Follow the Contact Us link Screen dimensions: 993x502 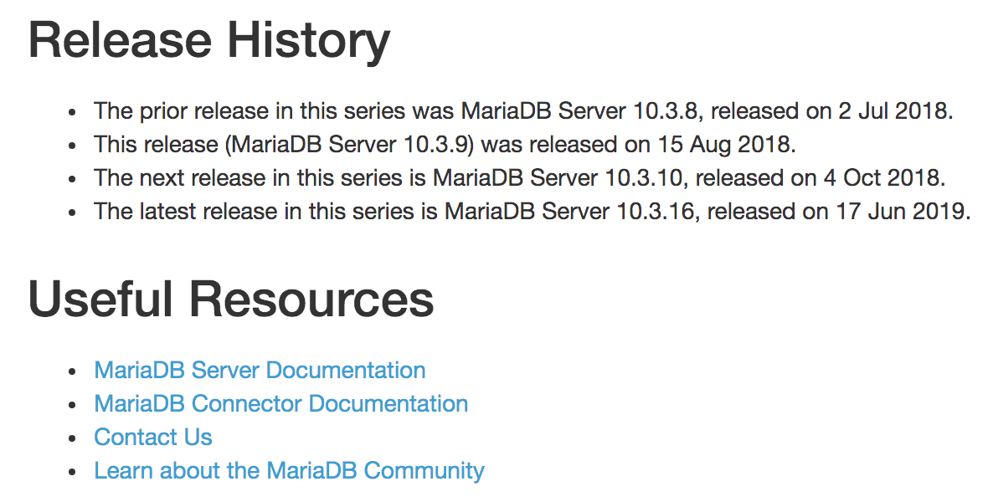pyautogui.click(x=153, y=438)
